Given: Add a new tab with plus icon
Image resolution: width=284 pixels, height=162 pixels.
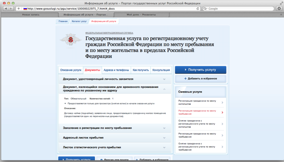Looking at the screenshot, I should [x=281, y=15].
